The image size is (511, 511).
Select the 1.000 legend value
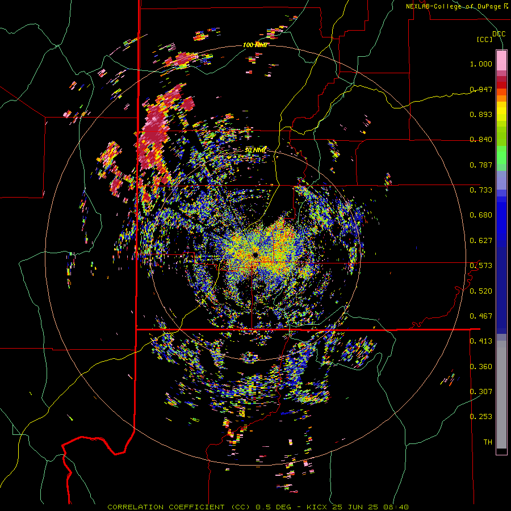point(481,64)
